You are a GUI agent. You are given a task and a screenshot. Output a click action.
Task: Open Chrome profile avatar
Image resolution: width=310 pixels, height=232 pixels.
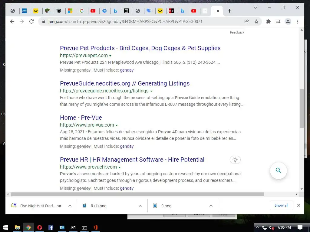click(x=288, y=21)
